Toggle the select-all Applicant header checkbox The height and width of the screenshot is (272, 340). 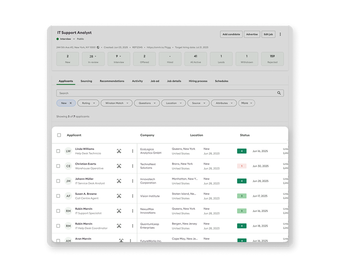[59, 135]
